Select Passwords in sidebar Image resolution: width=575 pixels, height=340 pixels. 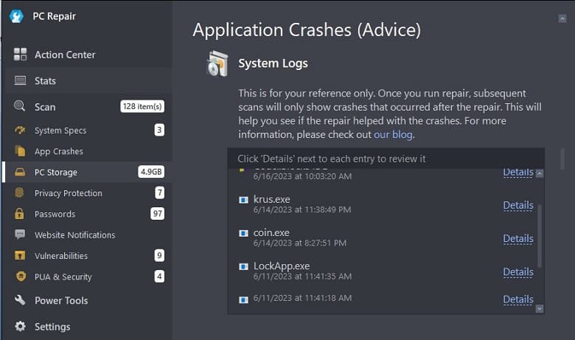click(x=87, y=214)
